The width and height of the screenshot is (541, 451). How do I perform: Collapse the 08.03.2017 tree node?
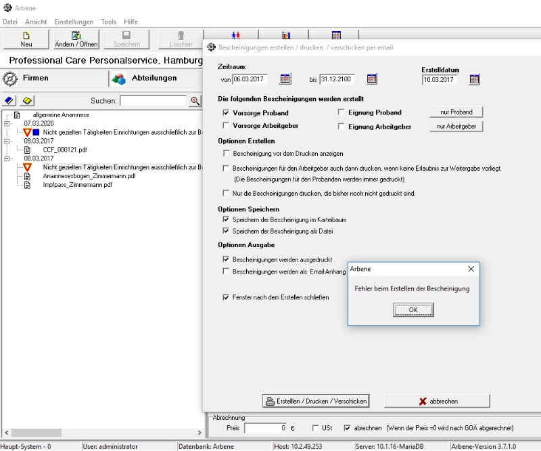[6, 158]
